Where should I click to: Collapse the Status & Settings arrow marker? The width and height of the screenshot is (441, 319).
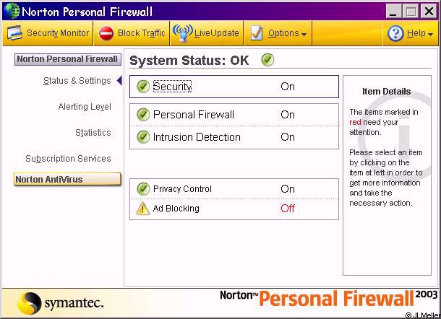pyautogui.click(x=119, y=81)
